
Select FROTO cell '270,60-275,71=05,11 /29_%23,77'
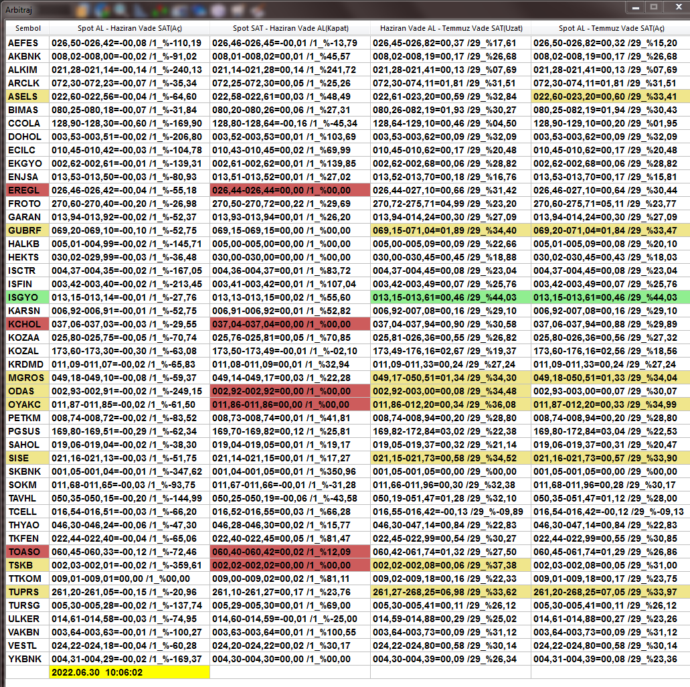(611, 204)
